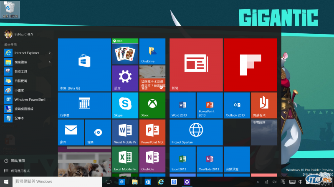Open volume control tray icon
Viewport: 334px width, 187px height.
(275, 182)
